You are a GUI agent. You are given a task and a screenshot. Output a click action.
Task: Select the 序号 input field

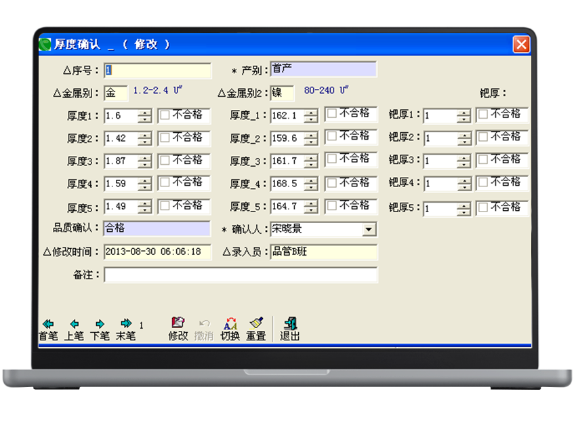[x=157, y=71]
